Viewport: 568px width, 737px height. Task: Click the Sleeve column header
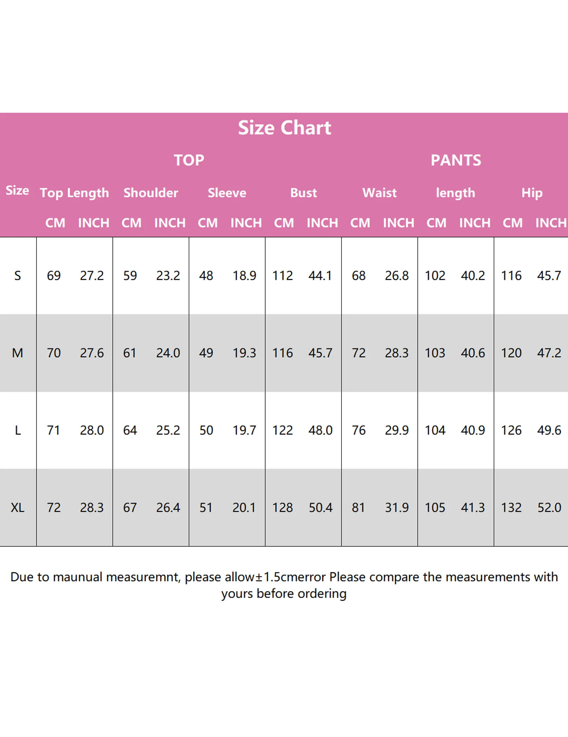[227, 193]
